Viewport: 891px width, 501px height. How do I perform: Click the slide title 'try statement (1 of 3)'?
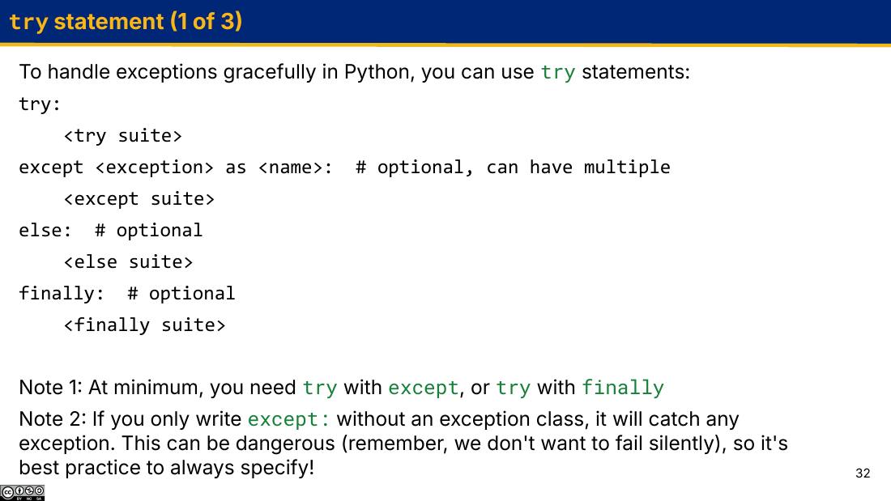pos(126,22)
